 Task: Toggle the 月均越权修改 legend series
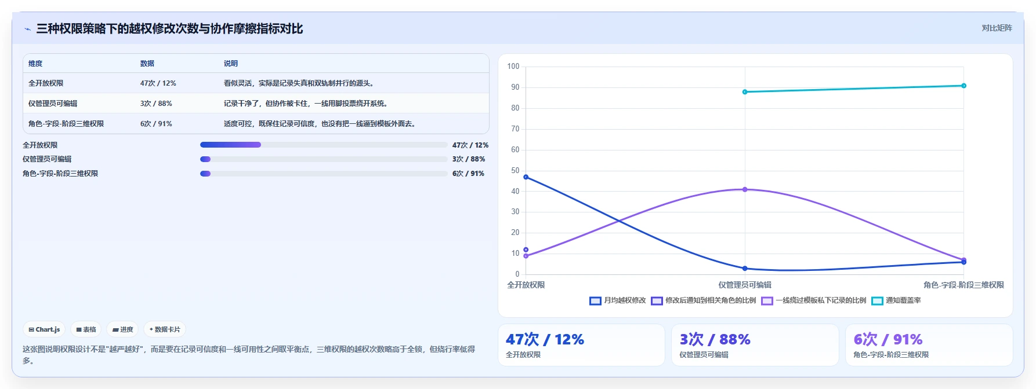coord(617,300)
